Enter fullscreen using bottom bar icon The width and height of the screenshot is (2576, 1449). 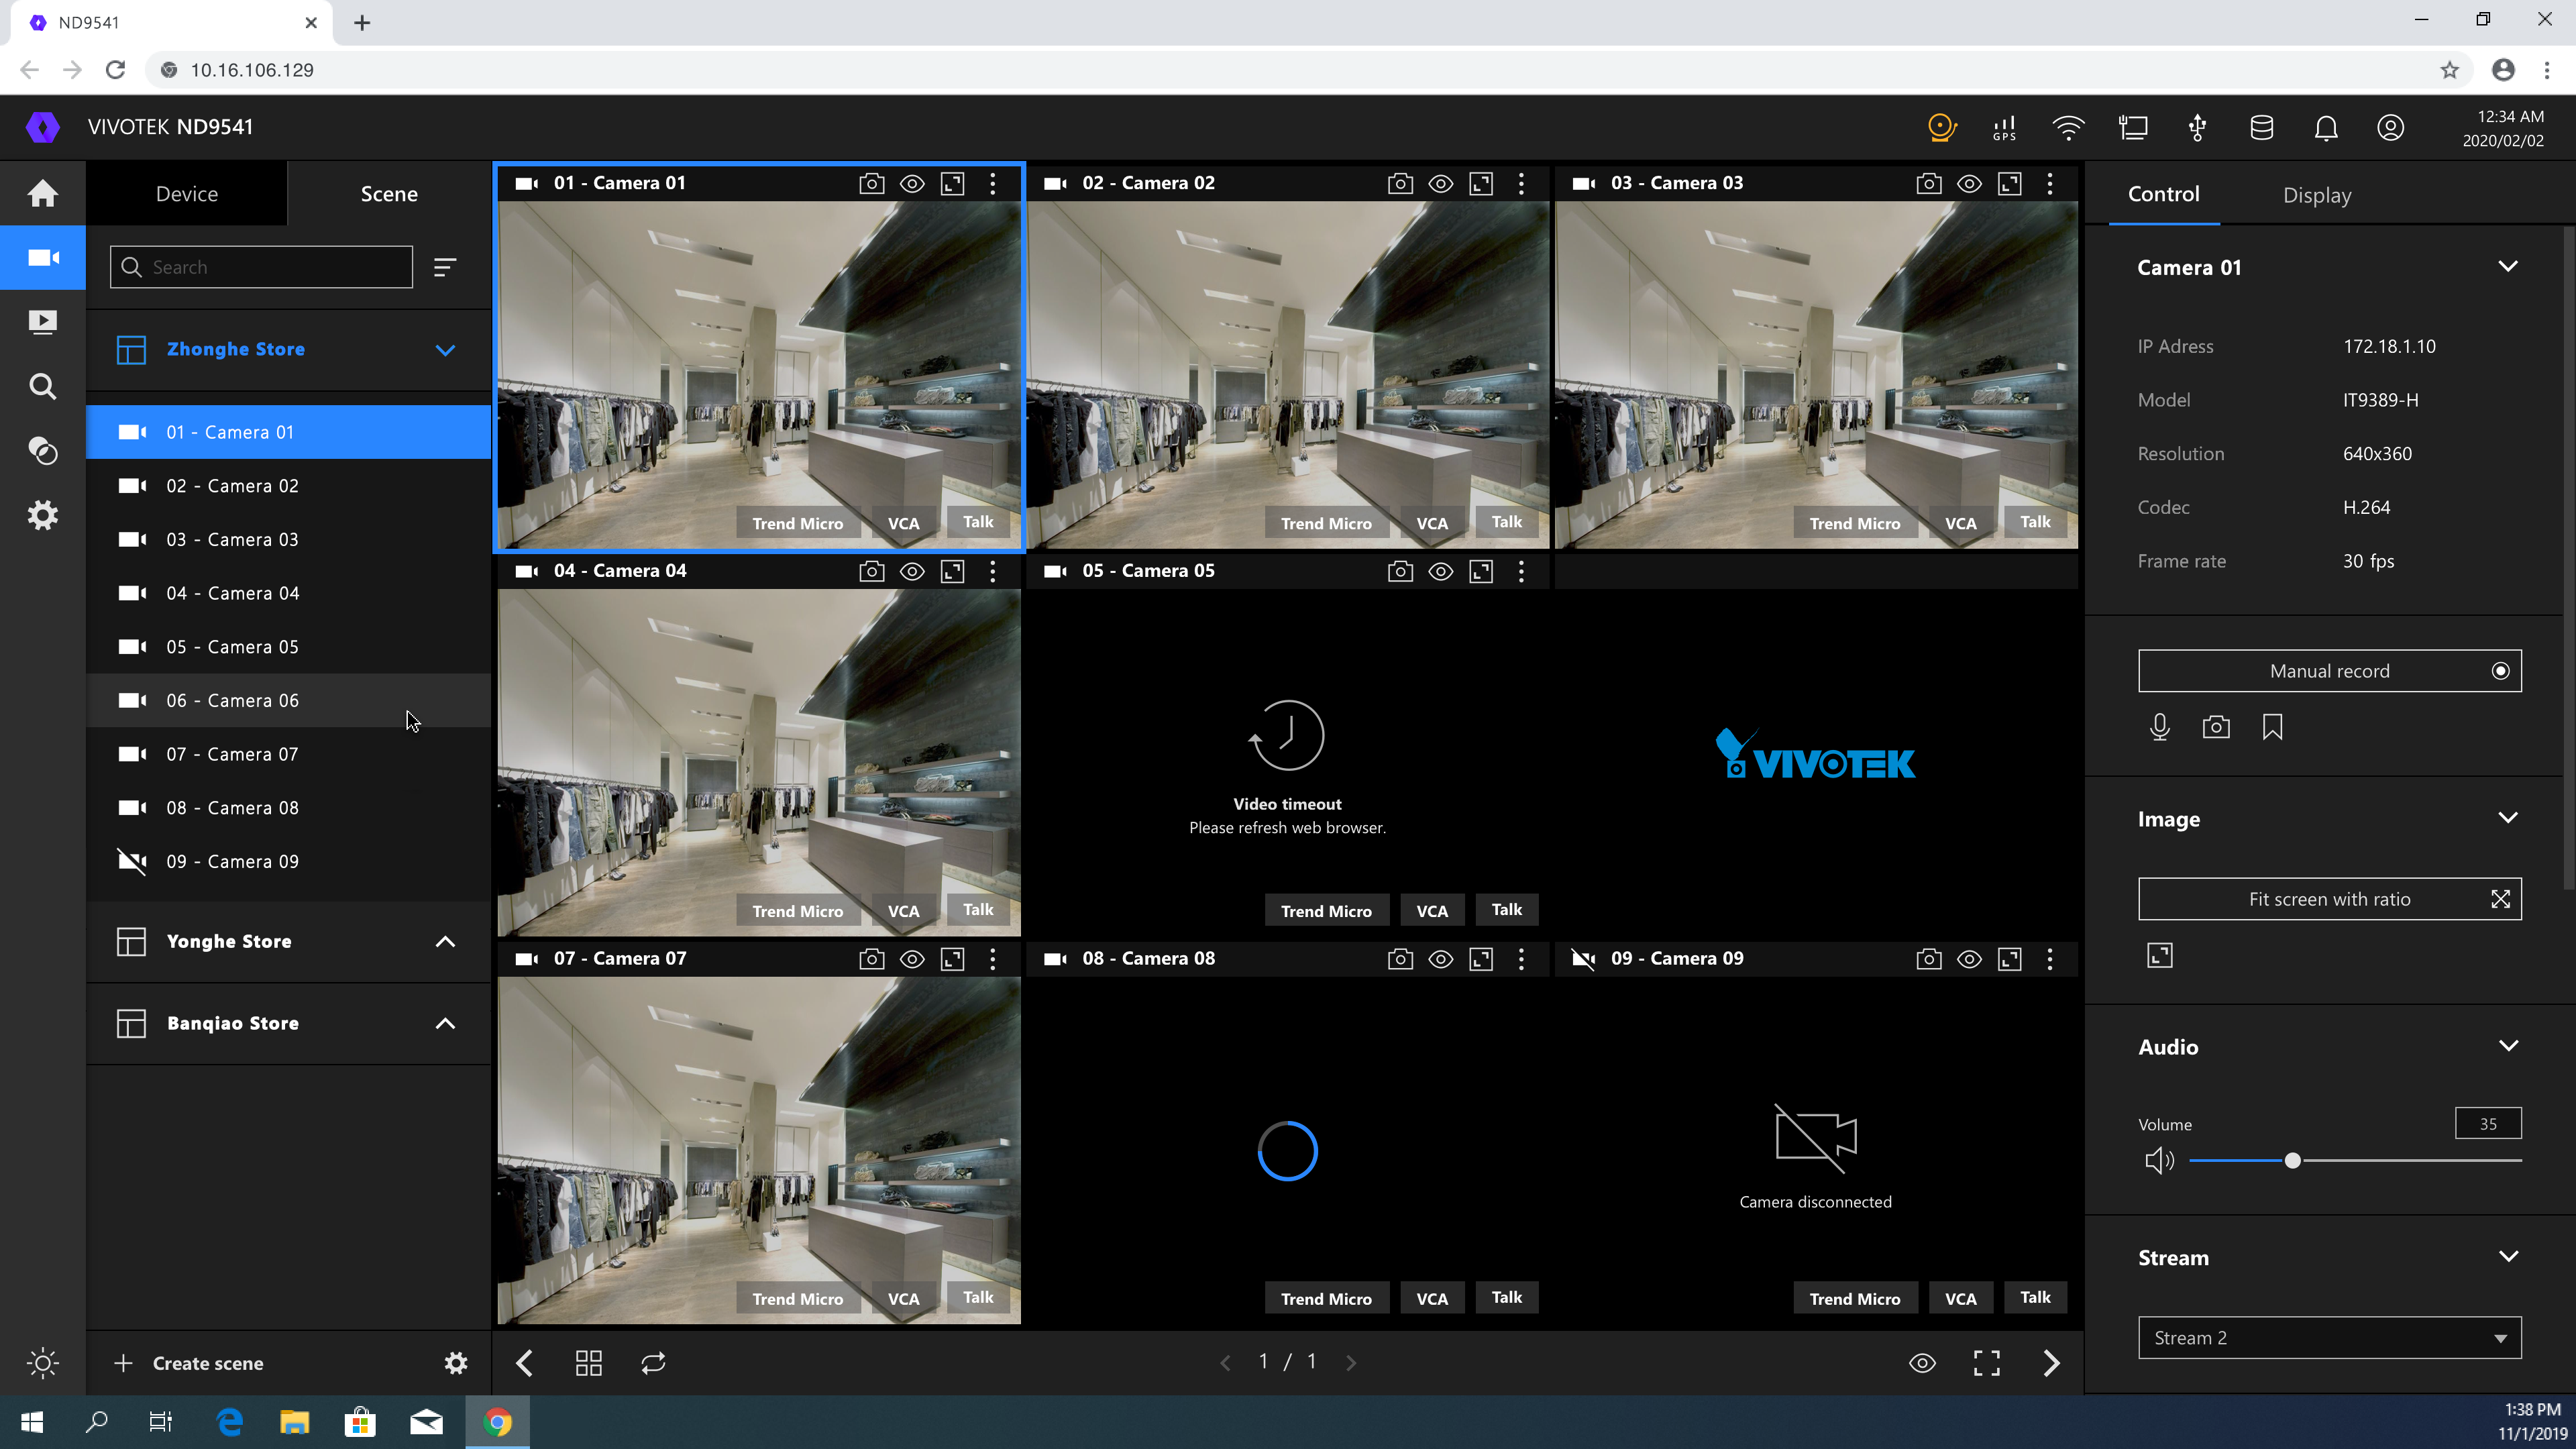click(1986, 1363)
